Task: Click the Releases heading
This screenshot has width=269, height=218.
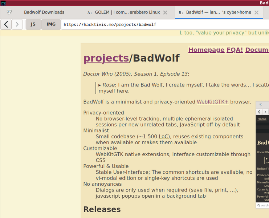Action: click(x=102, y=209)
